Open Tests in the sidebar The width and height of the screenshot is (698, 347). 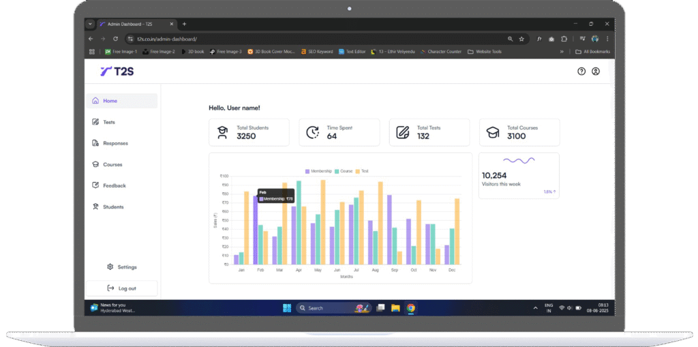pos(108,122)
